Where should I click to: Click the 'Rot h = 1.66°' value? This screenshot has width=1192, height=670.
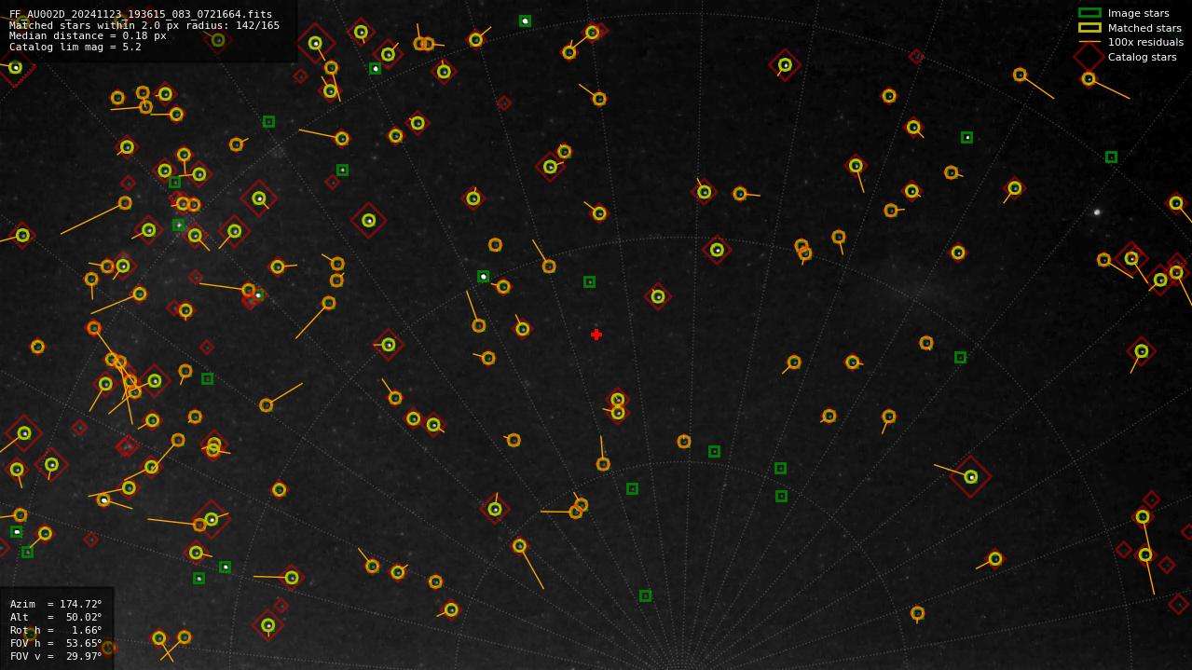(x=56, y=630)
